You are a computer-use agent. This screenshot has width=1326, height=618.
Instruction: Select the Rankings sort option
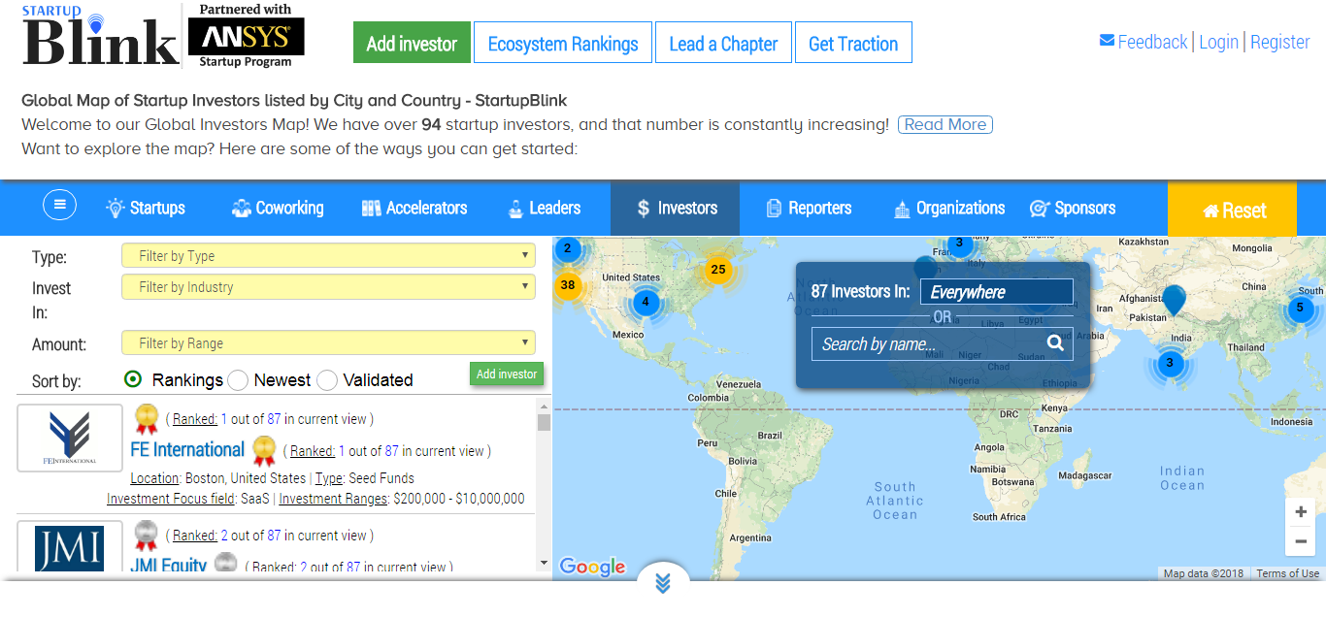(134, 380)
